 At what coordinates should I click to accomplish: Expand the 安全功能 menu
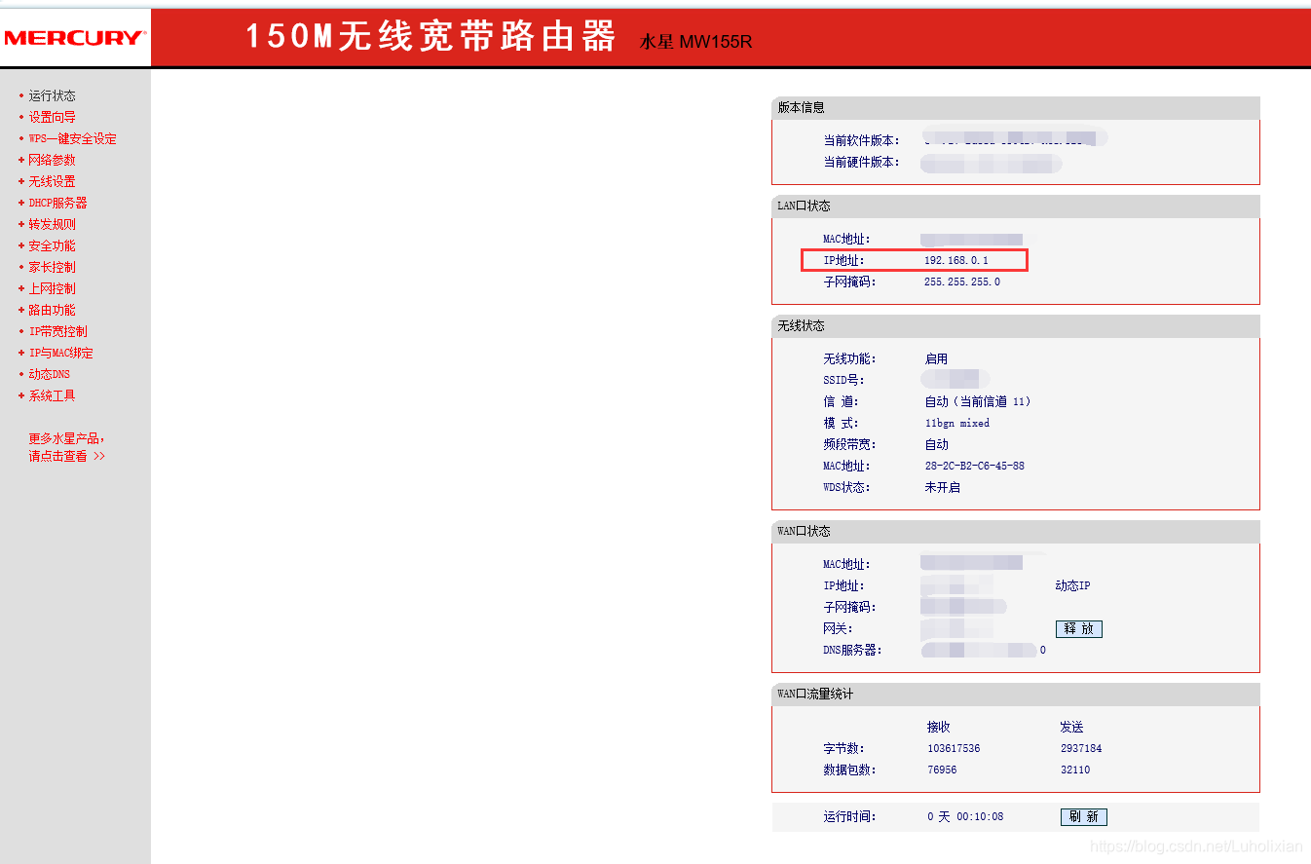coord(52,245)
